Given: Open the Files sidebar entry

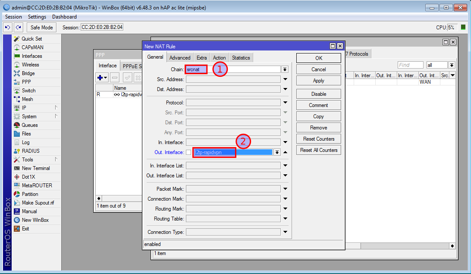Looking at the screenshot, I should coord(26,134).
